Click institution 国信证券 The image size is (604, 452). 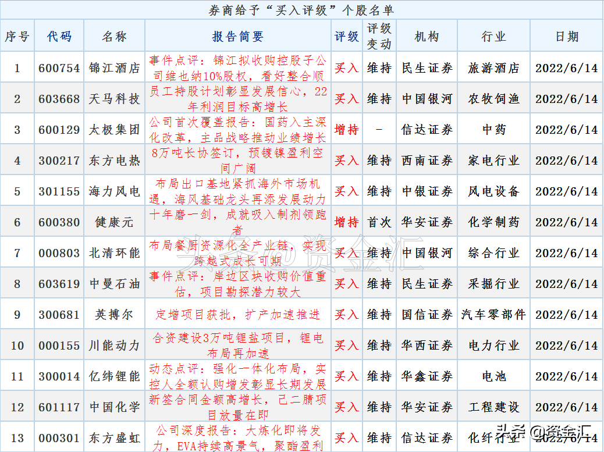[x=427, y=315]
